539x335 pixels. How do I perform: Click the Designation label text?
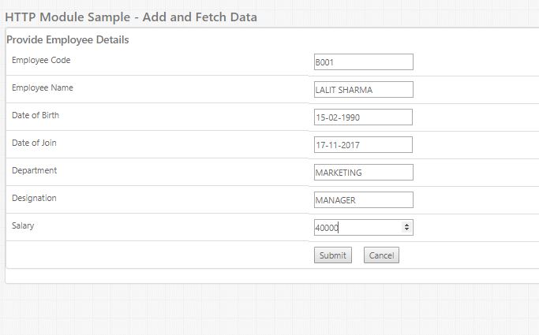pyautogui.click(x=34, y=198)
